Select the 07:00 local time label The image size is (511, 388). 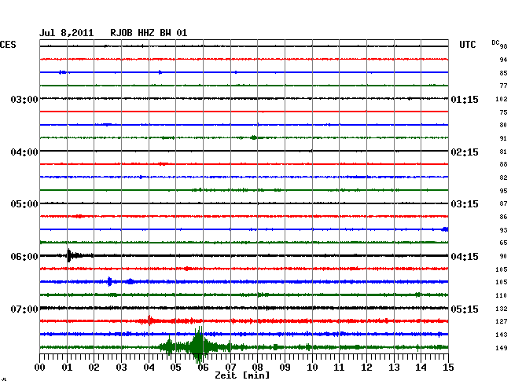point(24,309)
